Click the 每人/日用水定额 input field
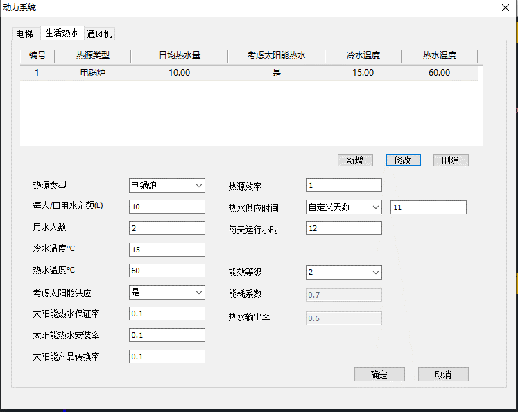The height and width of the screenshot is (412, 518). [x=166, y=207]
